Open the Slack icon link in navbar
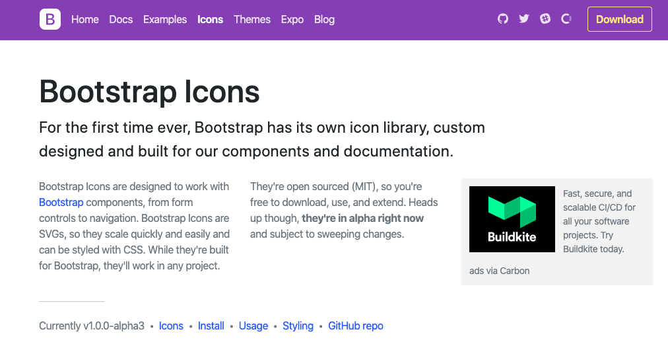668x348 pixels. (x=545, y=18)
